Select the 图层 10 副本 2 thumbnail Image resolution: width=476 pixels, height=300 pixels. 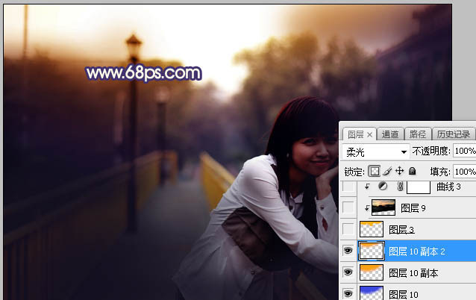tap(372, 251)
